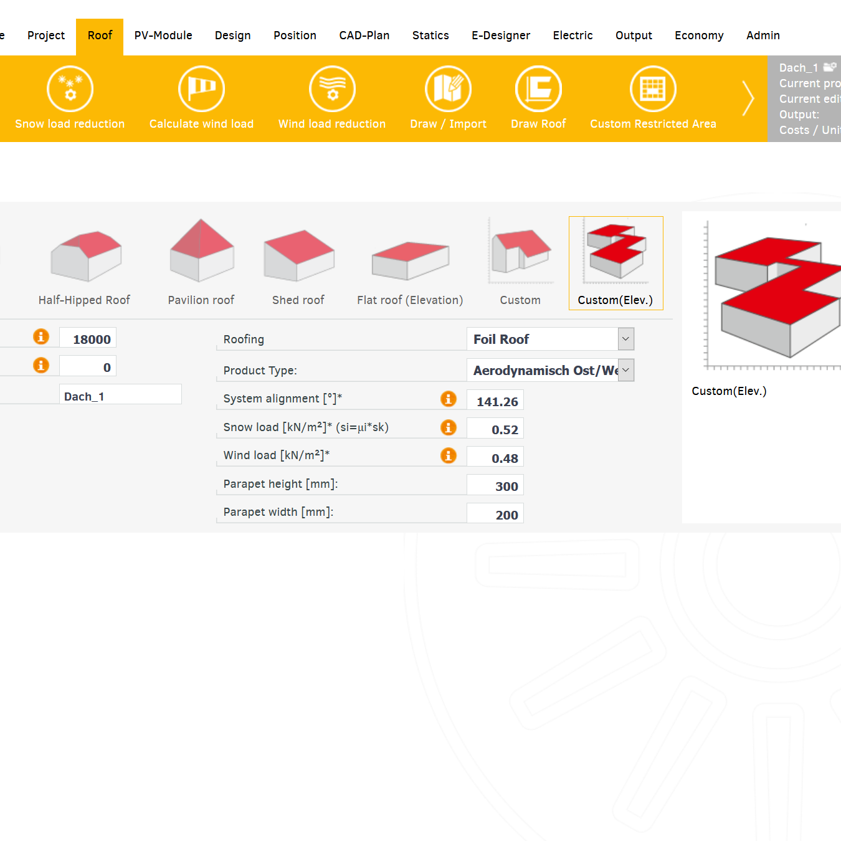Select the Draw Roof tool
The height and width of the screenshot is (841, 841).
(538, 88)
